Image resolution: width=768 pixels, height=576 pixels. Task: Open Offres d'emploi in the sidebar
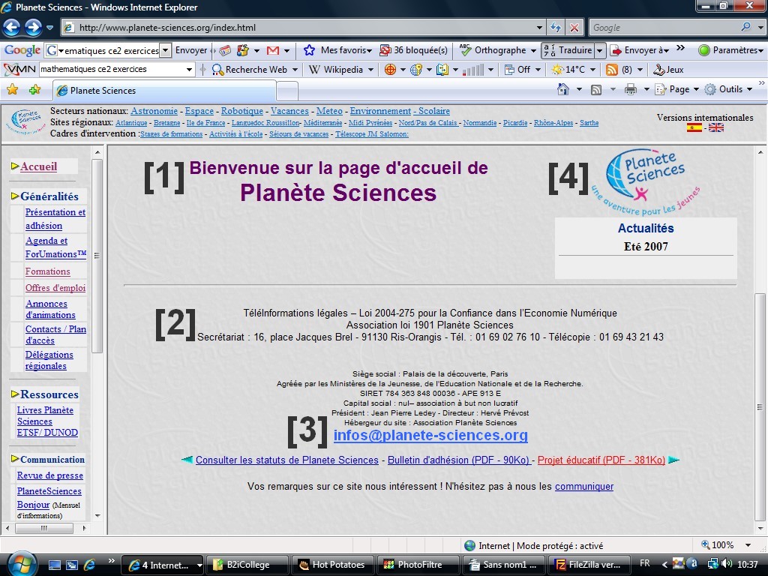tap(55, 288)
